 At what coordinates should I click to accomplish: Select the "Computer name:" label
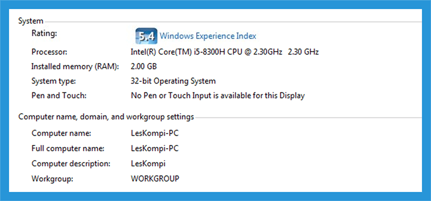point(61,134)
